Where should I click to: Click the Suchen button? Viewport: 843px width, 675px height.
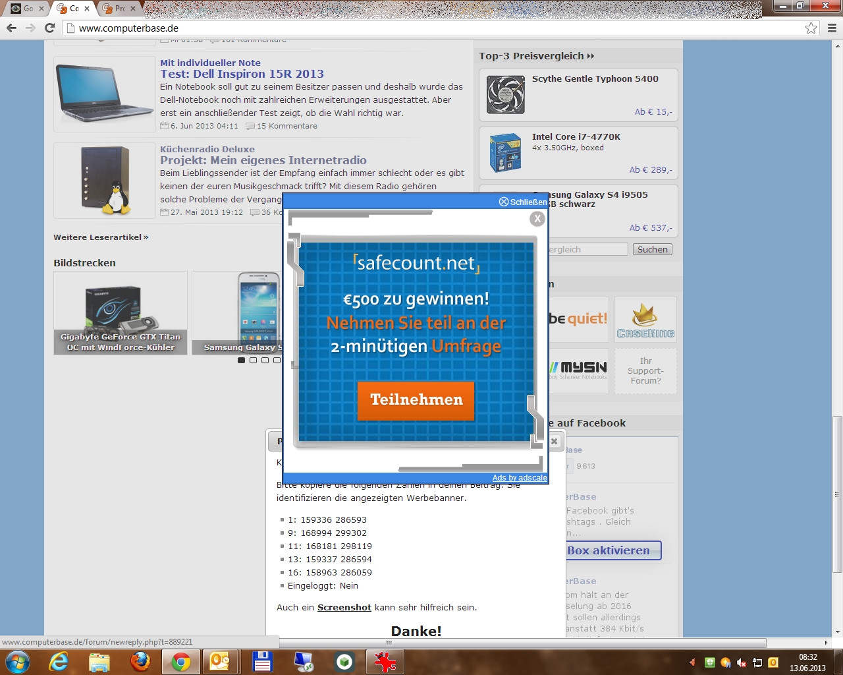pyautogui.click(x=653, y=249)
